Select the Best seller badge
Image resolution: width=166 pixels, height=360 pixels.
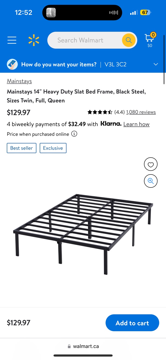21,148
